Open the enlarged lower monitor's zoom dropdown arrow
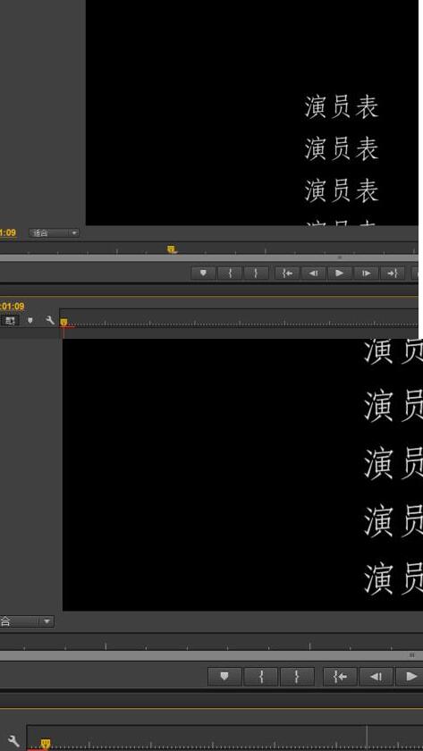Screen dimensions: 423x751 (x=47, y=621)
